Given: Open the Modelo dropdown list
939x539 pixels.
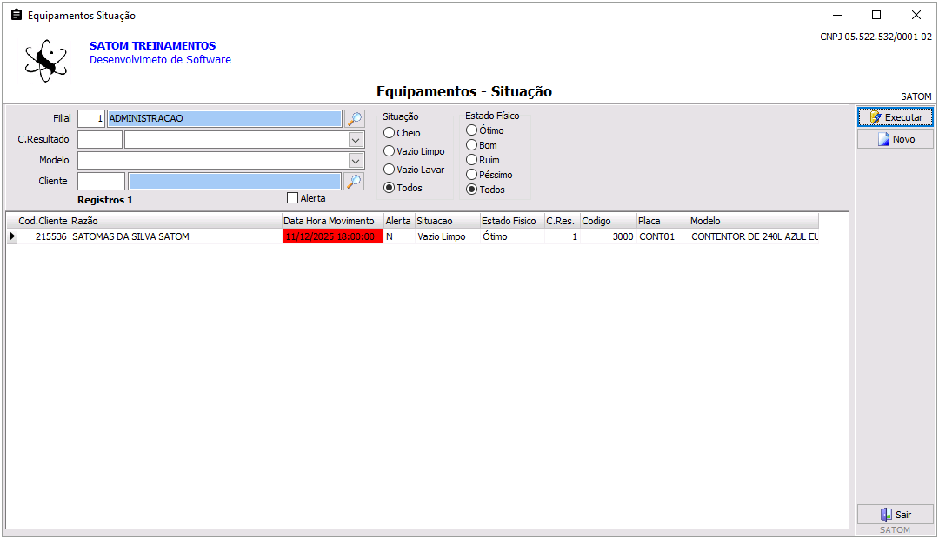Looking at the screenshot, I should click(x=356, y=161).
